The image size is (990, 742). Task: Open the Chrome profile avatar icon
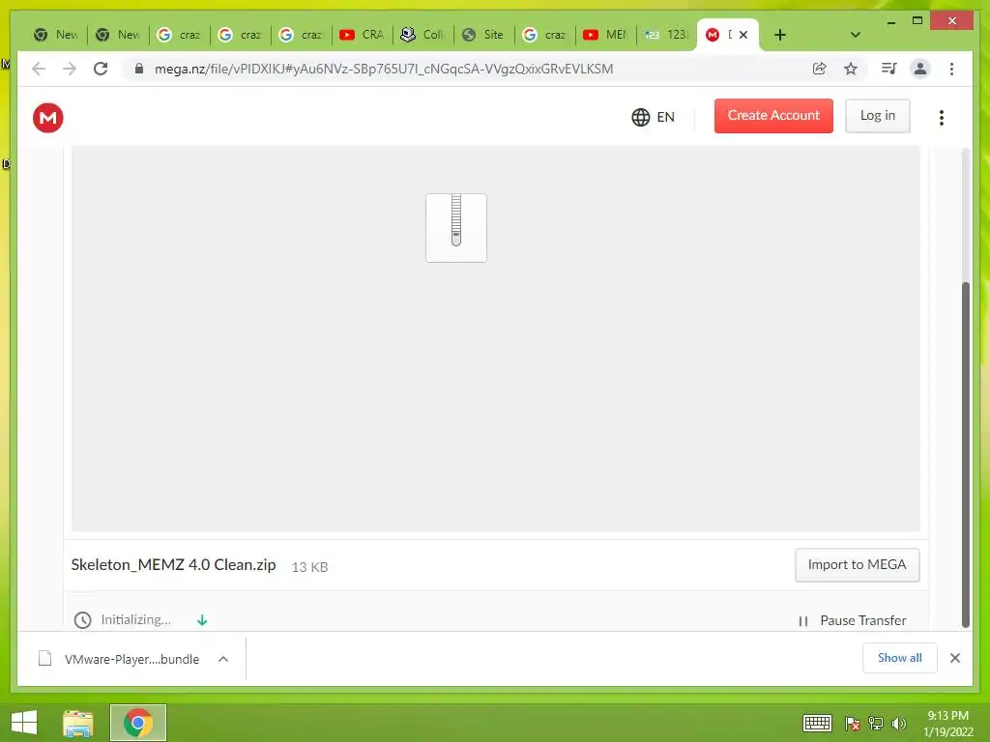920,69
